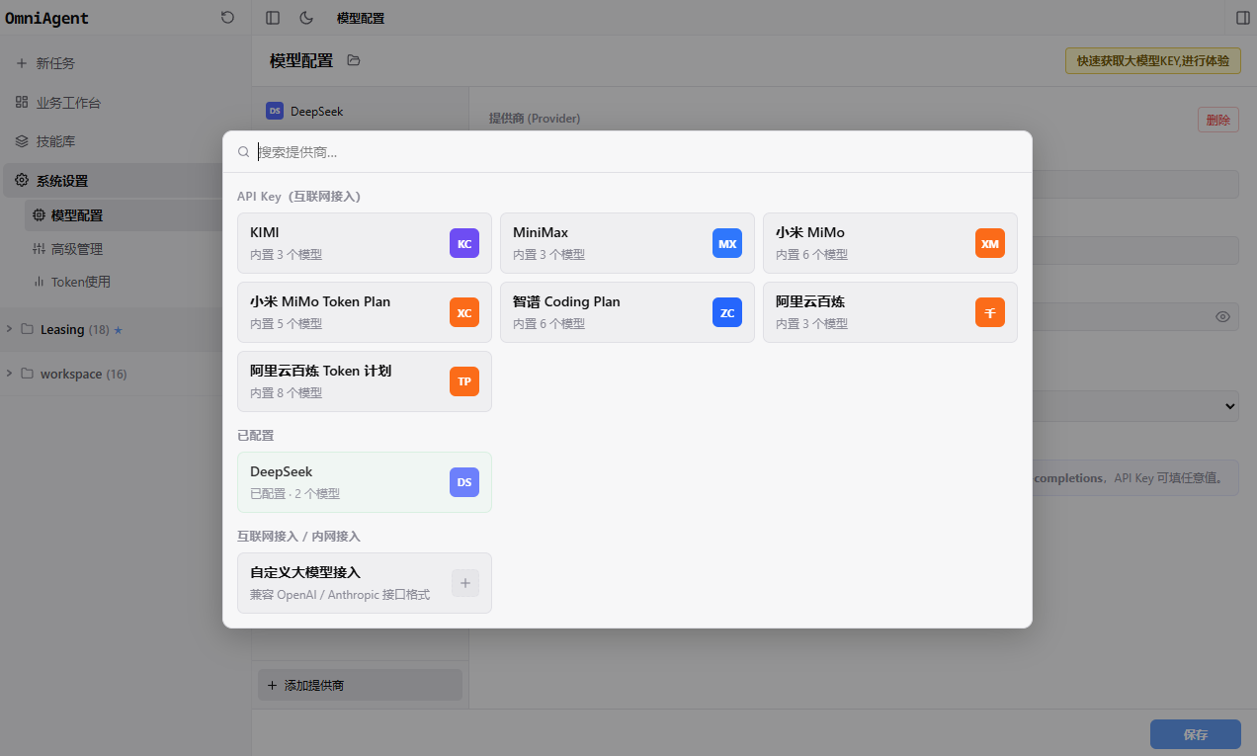Viewport: 1257px width, 756px height.
Task: Click the orange badge on 阿里云百炼 card
Action: tap(990, 312)
